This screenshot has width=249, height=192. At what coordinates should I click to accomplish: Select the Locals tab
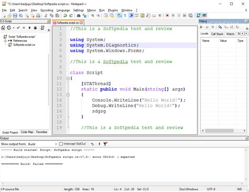click(204, 34)
